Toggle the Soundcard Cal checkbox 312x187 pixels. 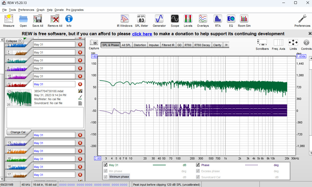[198, 177]
